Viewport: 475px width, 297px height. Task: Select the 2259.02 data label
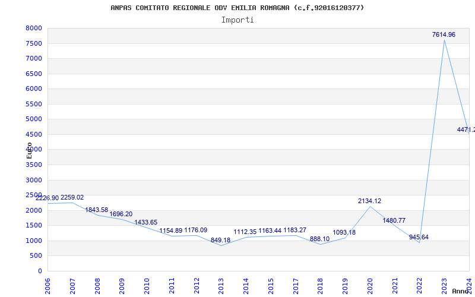[72, 198]
